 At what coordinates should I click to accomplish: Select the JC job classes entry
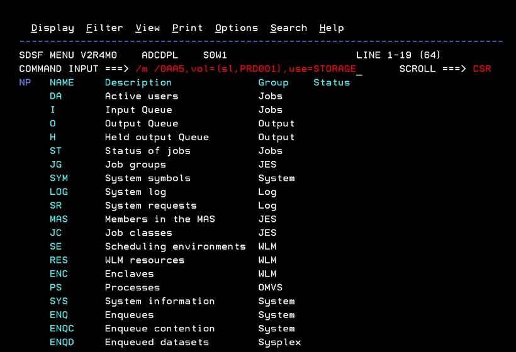click(55, 233)
